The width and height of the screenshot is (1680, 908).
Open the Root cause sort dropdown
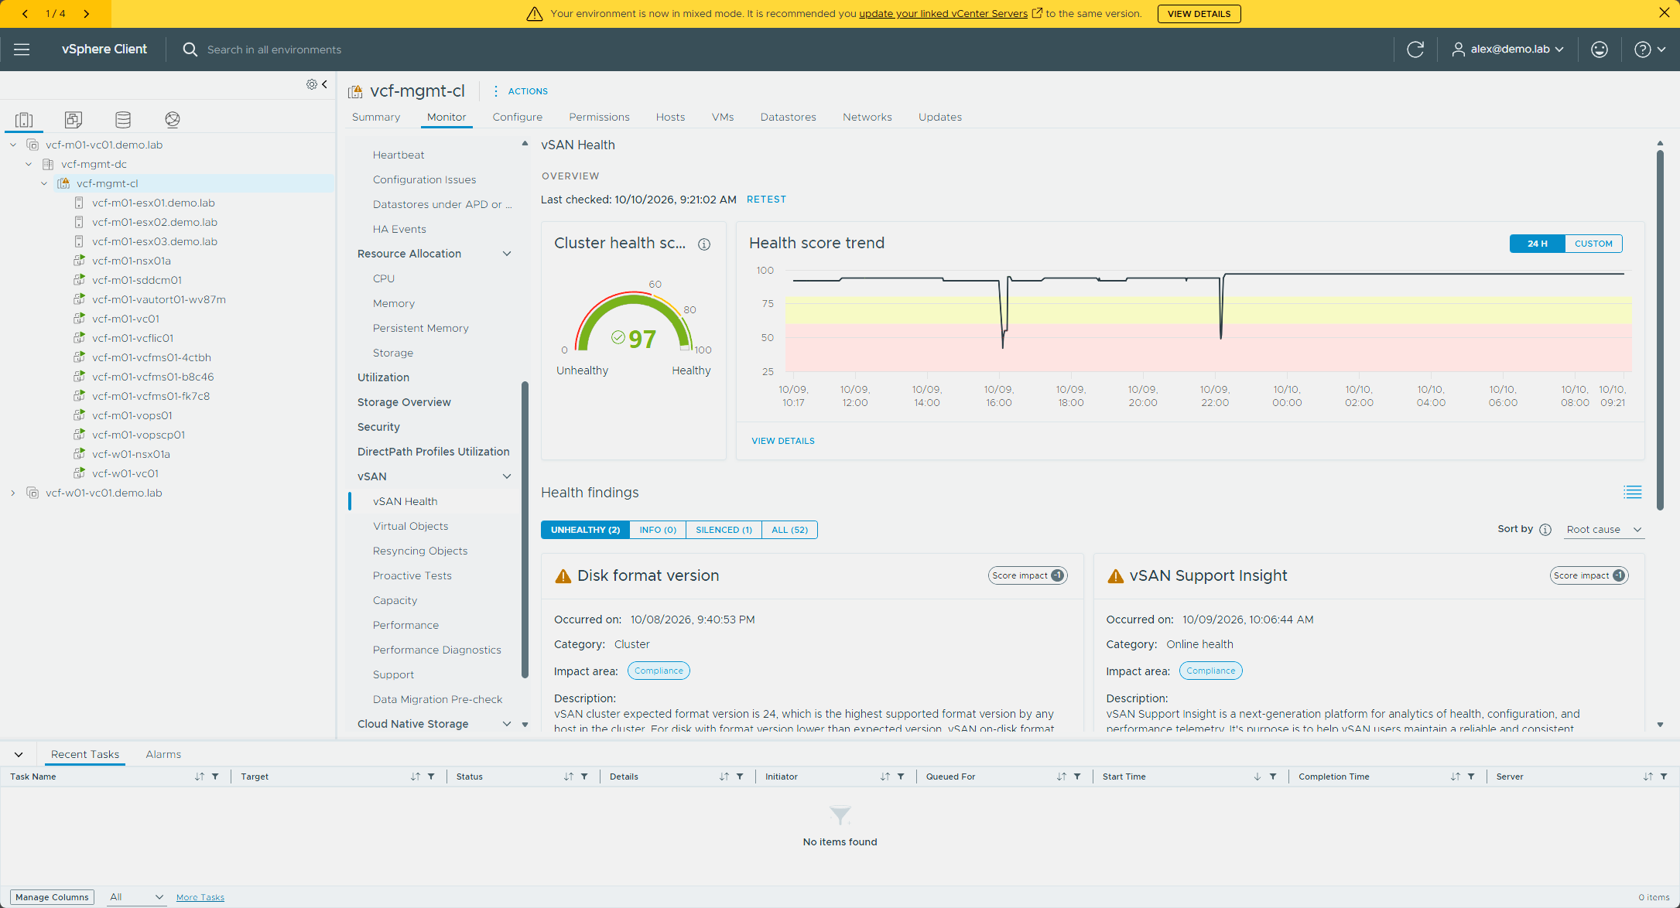pos(1604,530)
